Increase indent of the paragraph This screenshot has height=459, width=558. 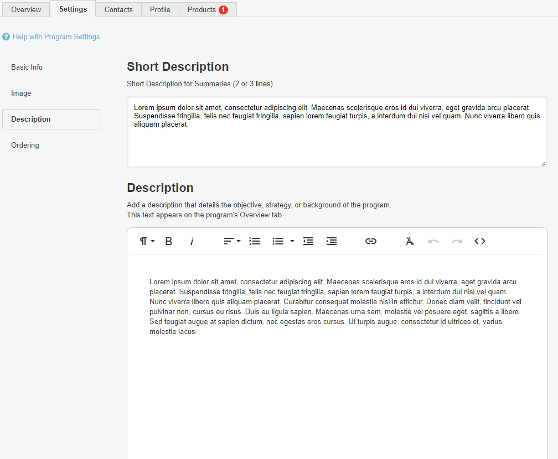pos(332,241)
